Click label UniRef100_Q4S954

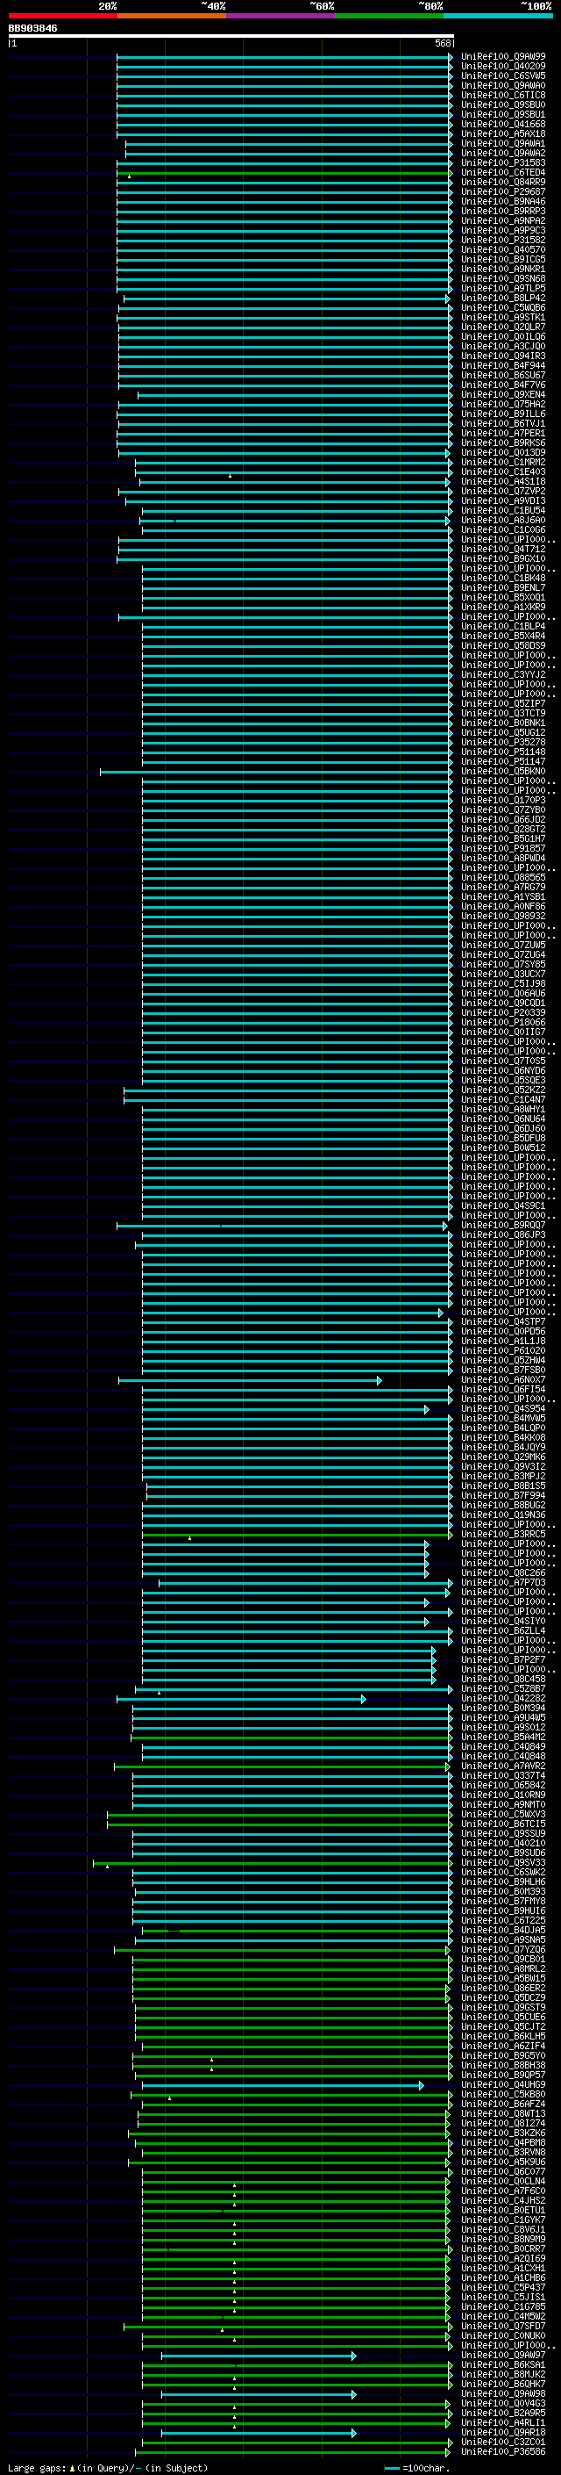coord(503,1408)
